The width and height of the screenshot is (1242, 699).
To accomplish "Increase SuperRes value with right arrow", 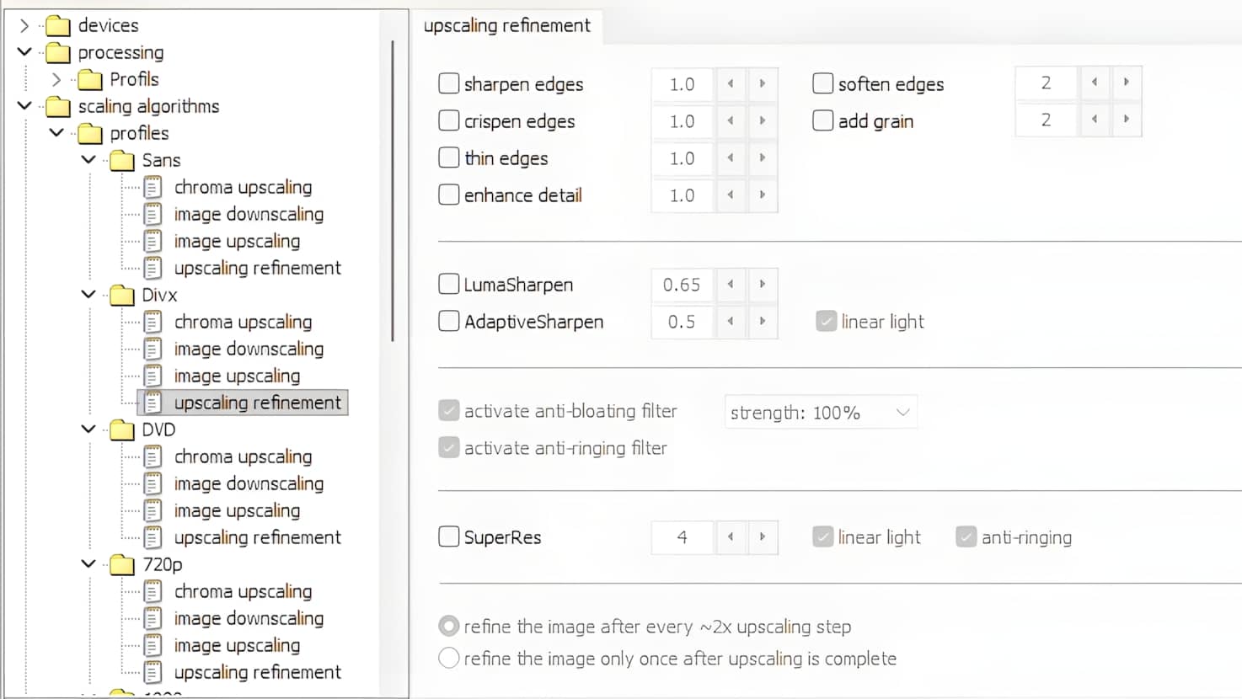I will (x=763, y=537).
